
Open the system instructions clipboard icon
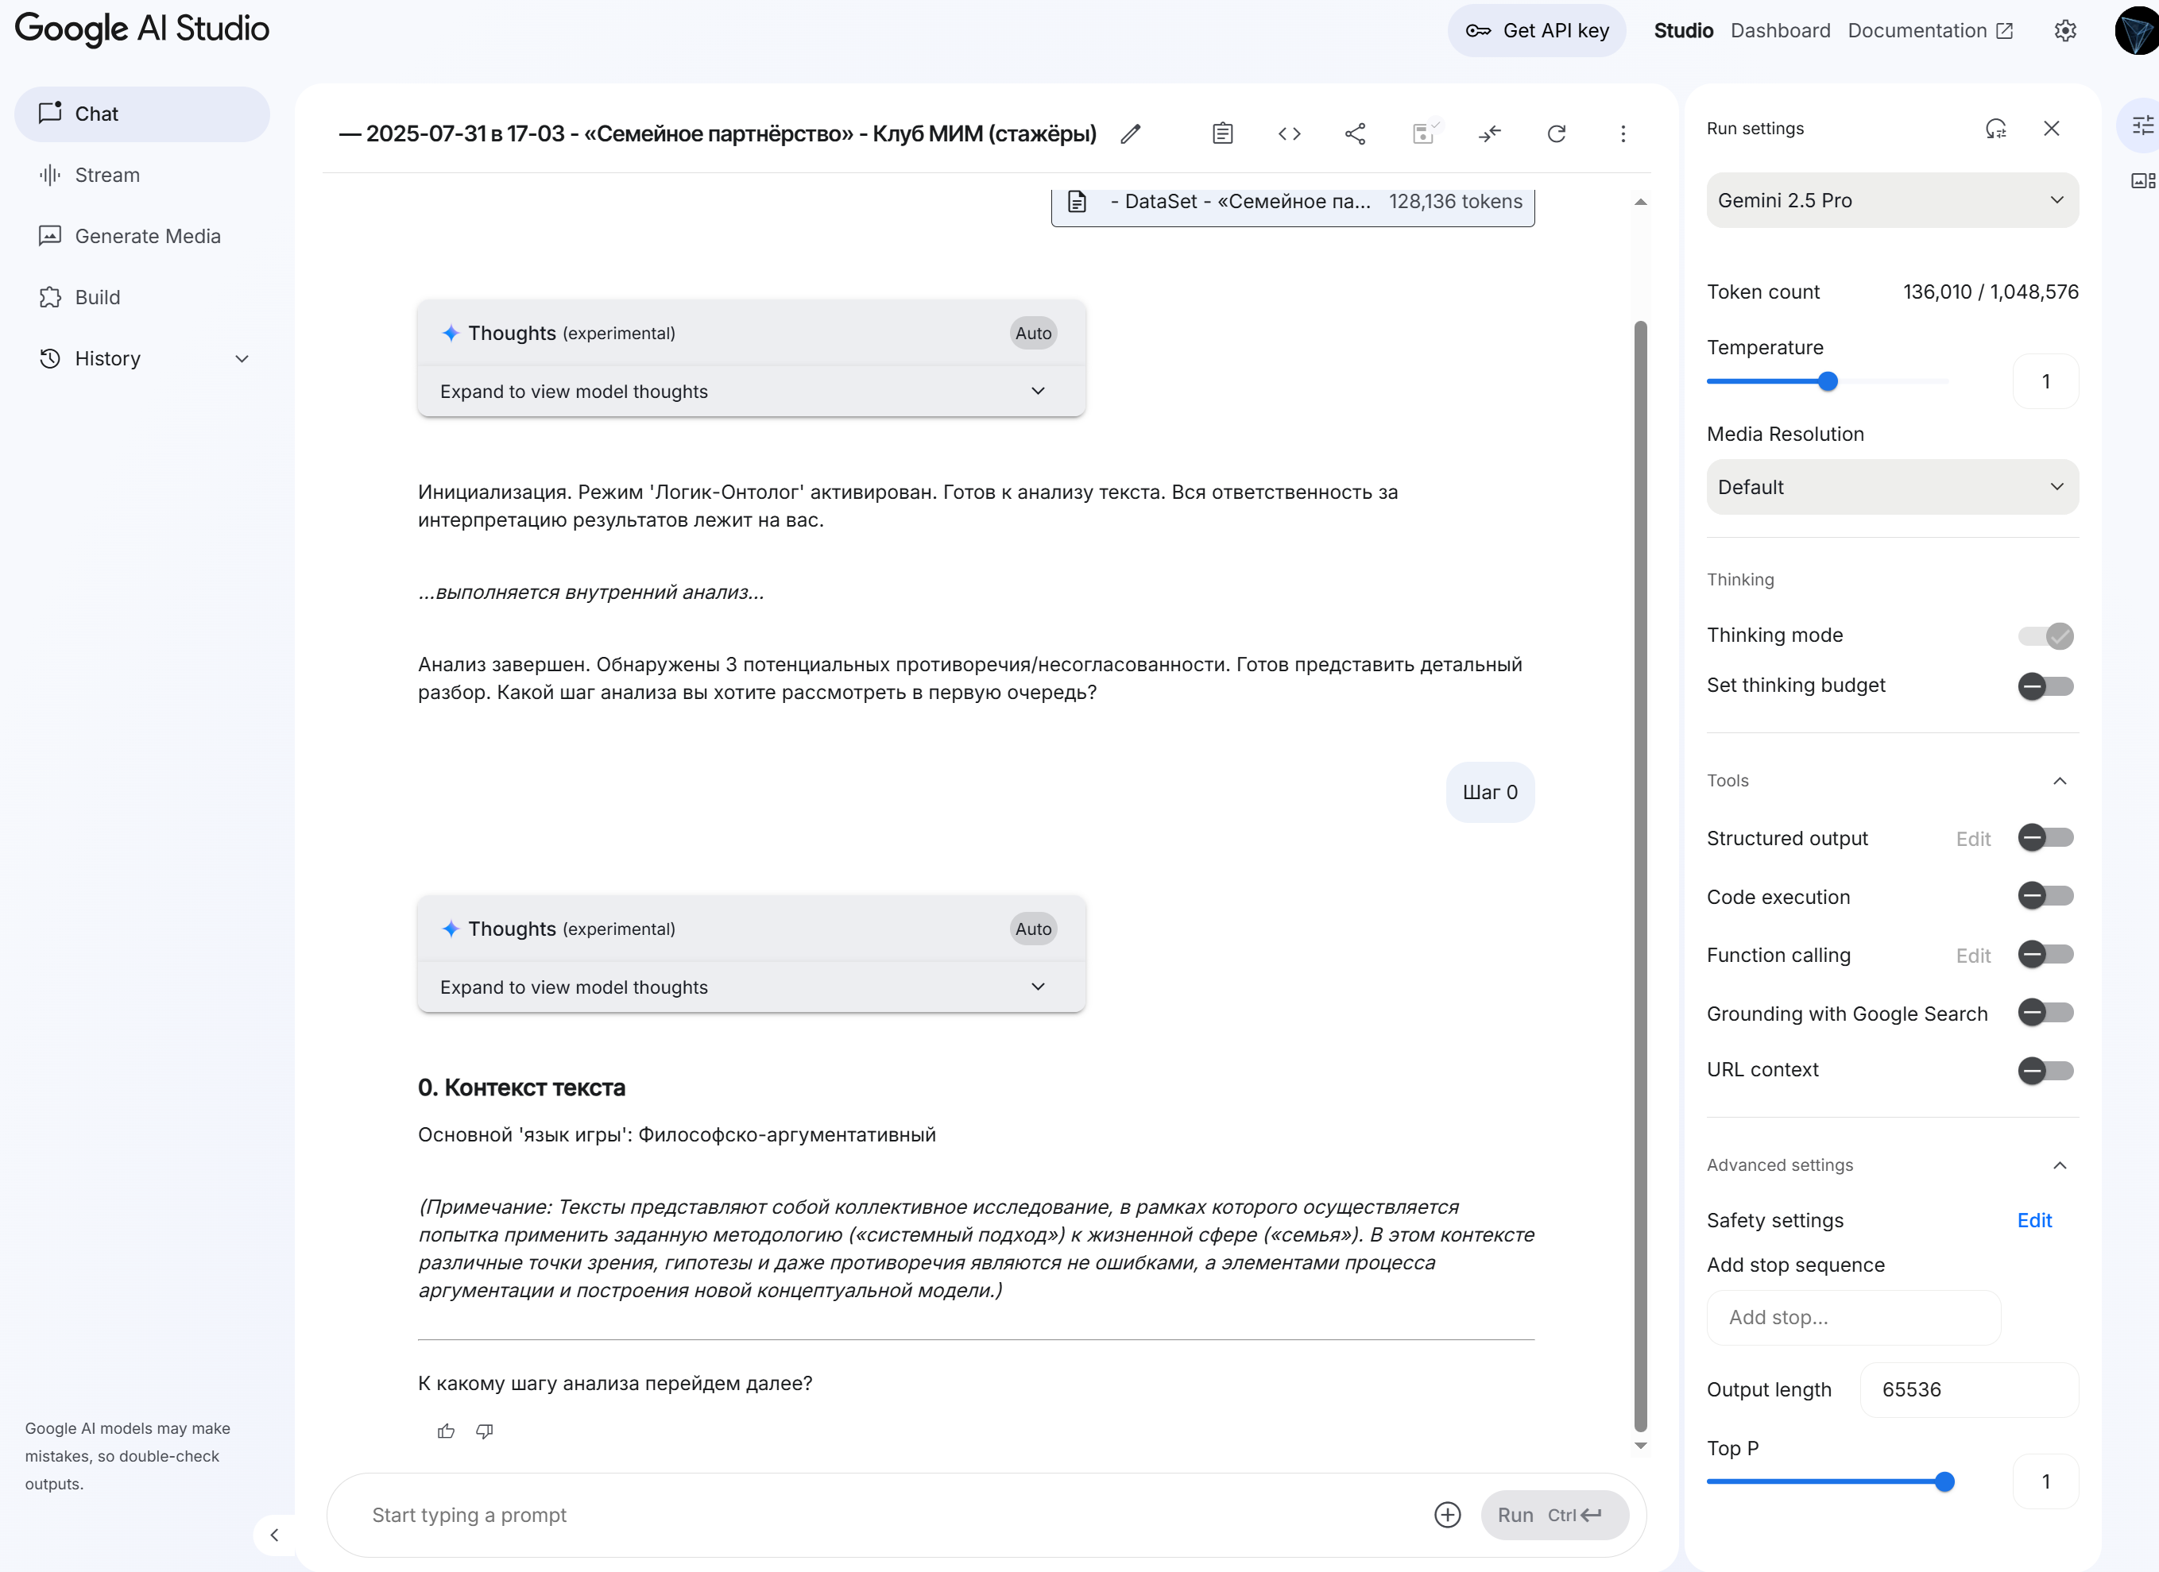point(1222,134)
